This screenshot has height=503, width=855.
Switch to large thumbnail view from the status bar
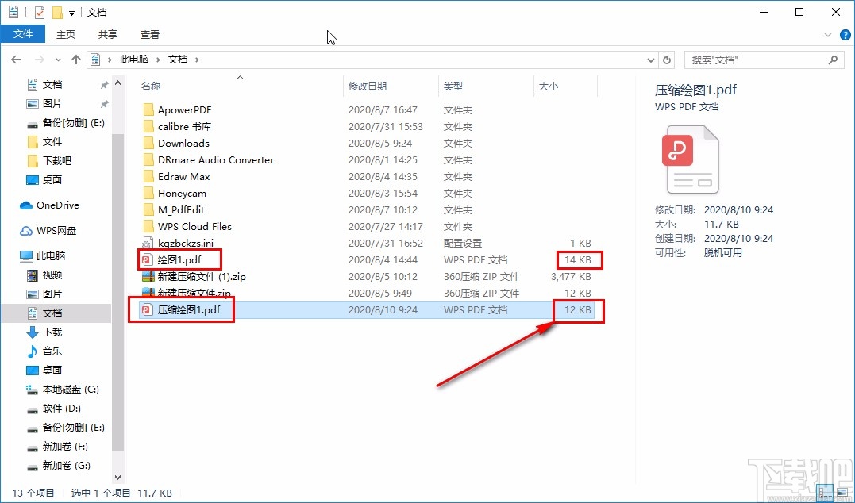click(x=842, y=492)
